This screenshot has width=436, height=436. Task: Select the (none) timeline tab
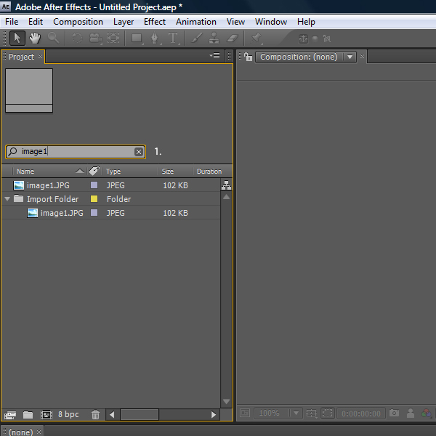[20, 432]
